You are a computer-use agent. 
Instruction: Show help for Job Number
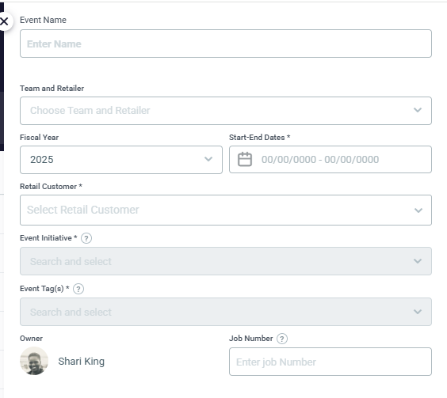pos(282,339)
